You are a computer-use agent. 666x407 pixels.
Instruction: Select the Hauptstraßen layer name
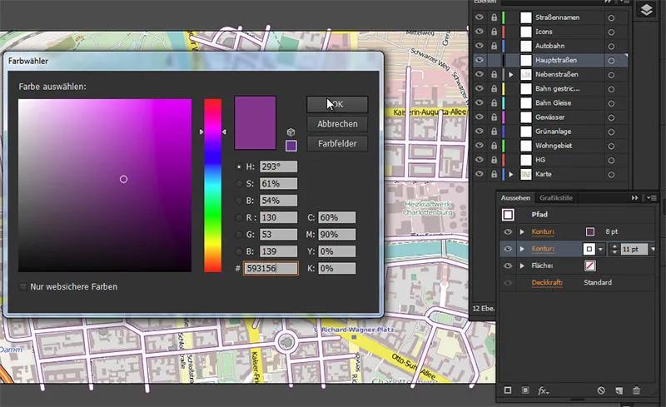(x=555, y=60)
